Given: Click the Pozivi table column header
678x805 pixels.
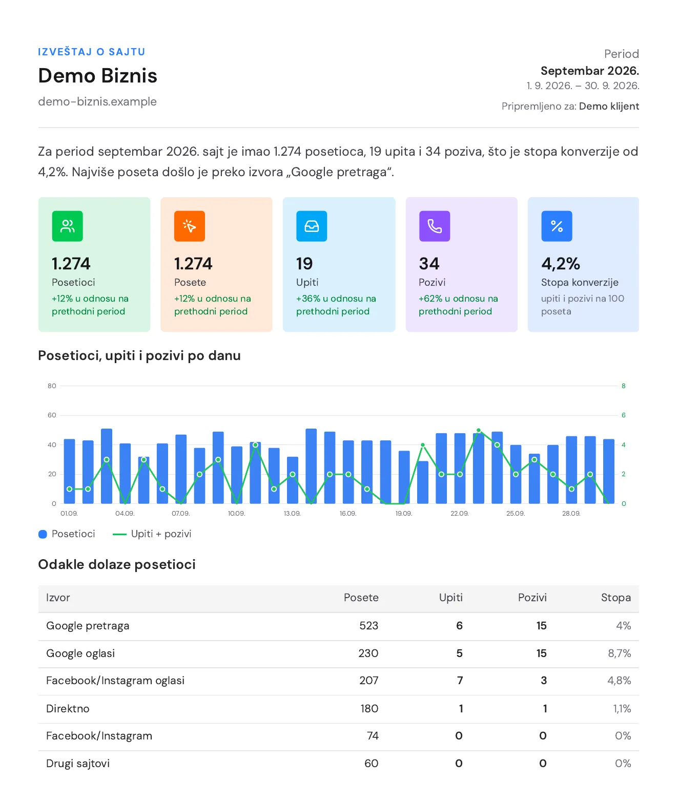Looking at the screenshot, I should (x=532, y=598).
